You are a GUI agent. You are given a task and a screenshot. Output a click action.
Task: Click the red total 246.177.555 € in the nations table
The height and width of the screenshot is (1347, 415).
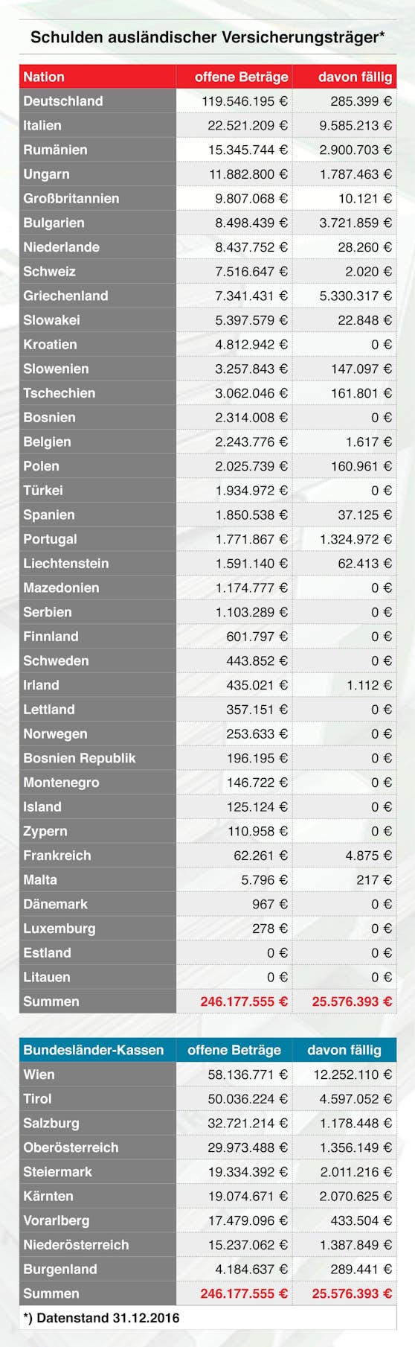[244, 1002]
